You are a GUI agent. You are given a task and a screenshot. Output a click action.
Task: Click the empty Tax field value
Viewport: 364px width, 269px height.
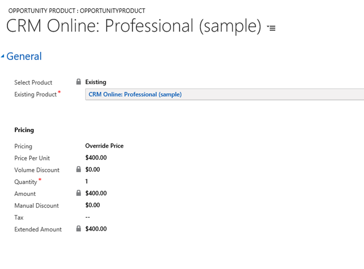point(88,217)
